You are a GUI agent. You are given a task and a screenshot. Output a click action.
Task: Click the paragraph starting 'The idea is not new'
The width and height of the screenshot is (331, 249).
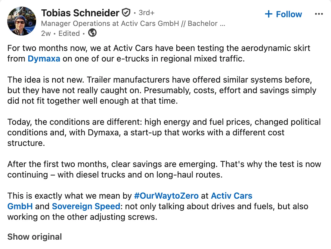pos(162,90)
